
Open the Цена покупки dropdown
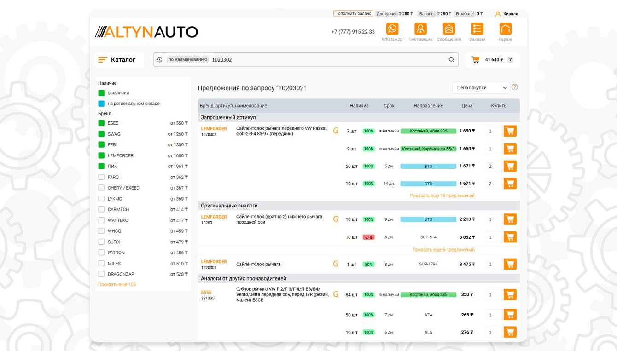(x=480, y=88)
